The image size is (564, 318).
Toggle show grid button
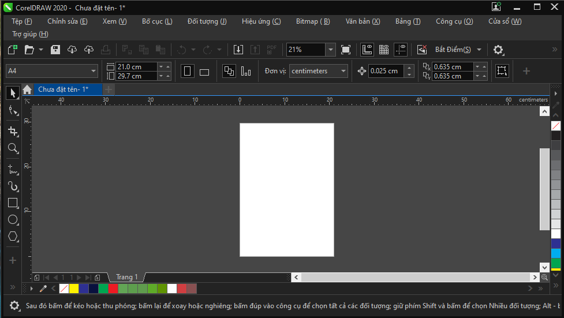click(384, 50)
